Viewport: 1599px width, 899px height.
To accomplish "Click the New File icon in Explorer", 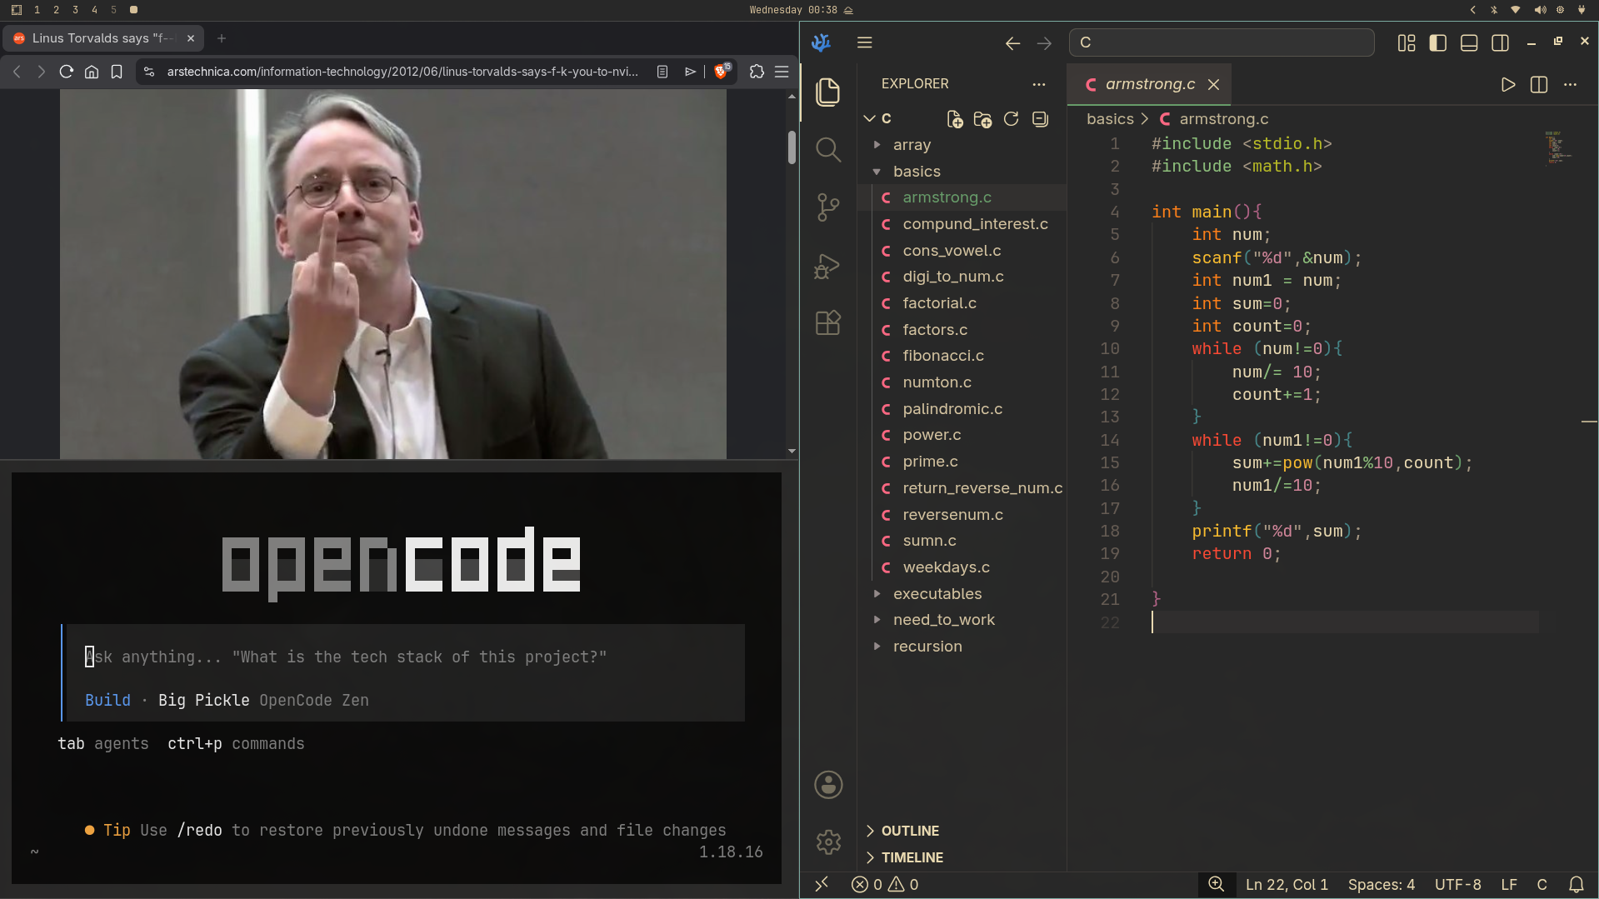I will tap(955, 119).
